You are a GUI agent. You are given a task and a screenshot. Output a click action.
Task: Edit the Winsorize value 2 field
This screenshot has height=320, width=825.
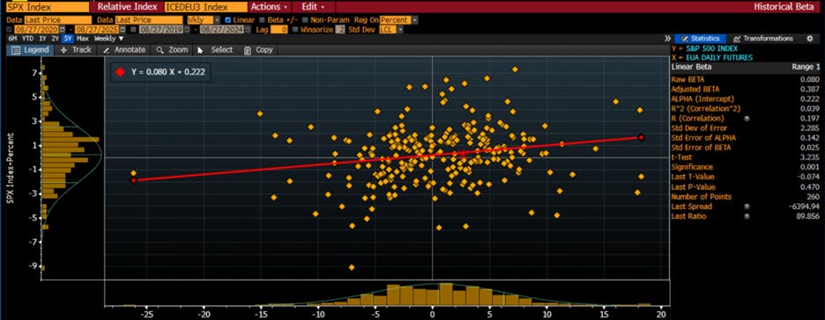click(x=340, y=29)
